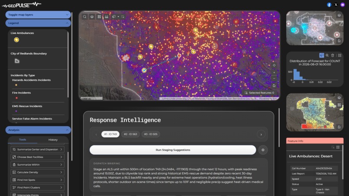This screenshot has height=196, width=349.
Task: Click EMS Rescue Incidents purple legend dot
Action: tap(16, 111)
